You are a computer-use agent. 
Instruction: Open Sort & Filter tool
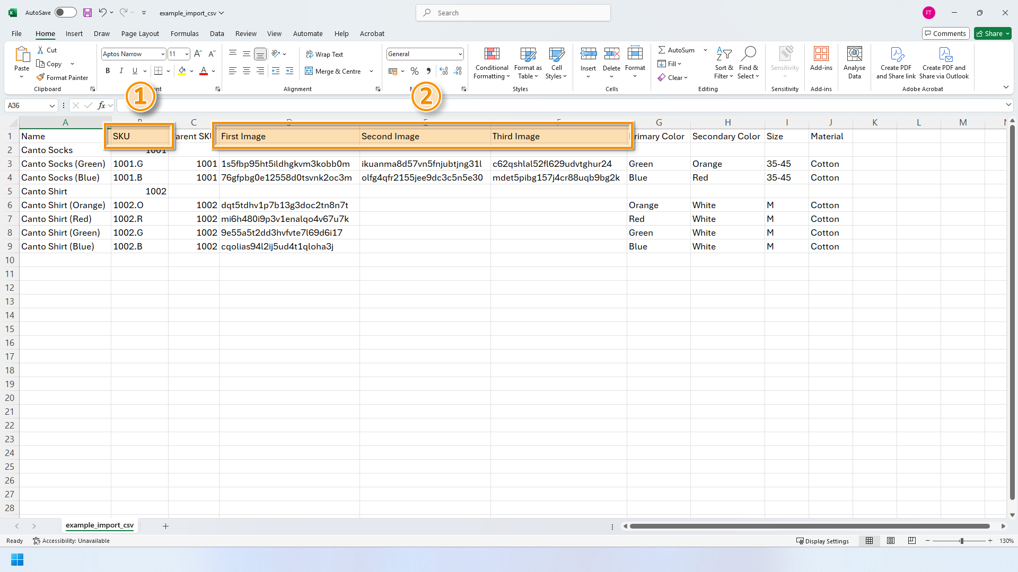[x=724, y=54]
